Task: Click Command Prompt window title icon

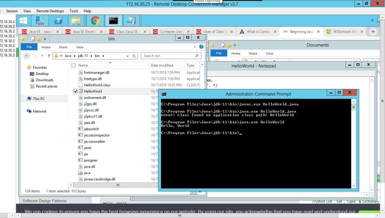Action: click(x=164, y=94)
